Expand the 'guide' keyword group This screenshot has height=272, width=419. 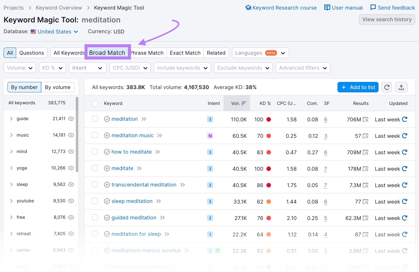coord(11,119)
